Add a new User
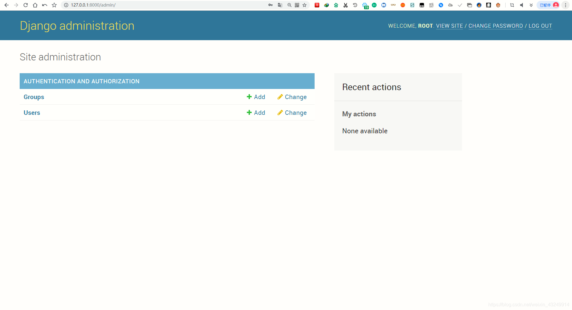Image resolution: width=572 pixels, height=310 pixels. 256,113
